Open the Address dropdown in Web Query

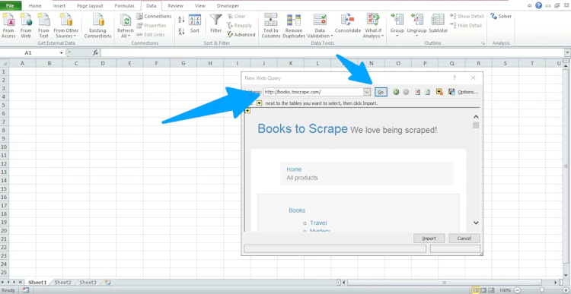pos(367,93)
